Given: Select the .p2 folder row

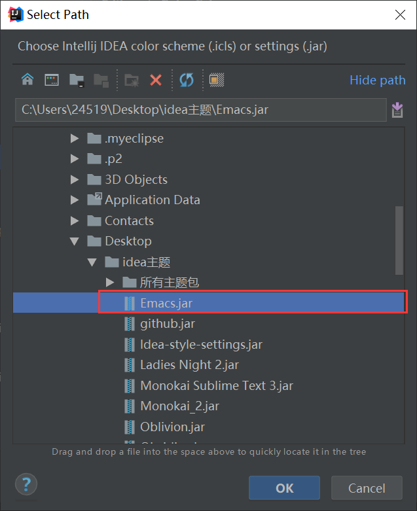Looking at the screenshot, I should 209,159.
